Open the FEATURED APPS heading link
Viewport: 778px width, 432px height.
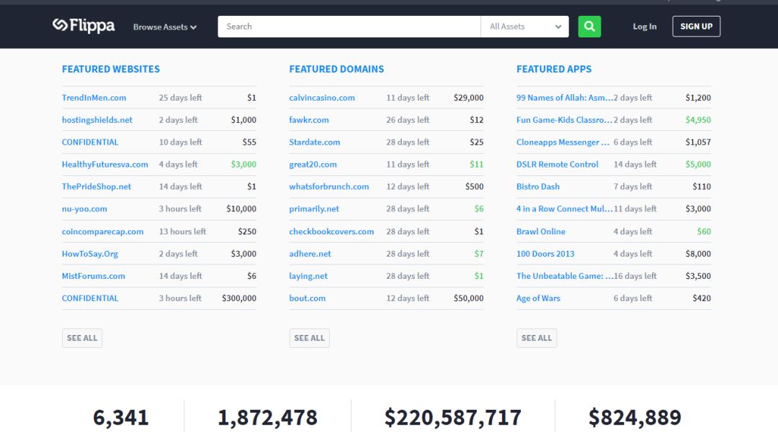coord(554,69)
